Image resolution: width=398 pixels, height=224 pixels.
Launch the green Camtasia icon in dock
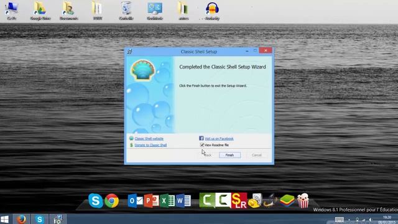tap(207, 200)
